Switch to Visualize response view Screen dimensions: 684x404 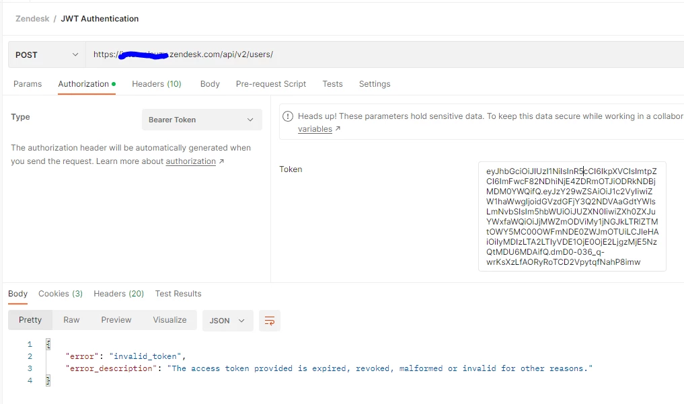click(169, 320)
